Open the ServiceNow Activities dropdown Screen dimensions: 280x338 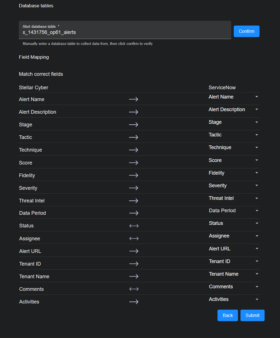(234, 299)
